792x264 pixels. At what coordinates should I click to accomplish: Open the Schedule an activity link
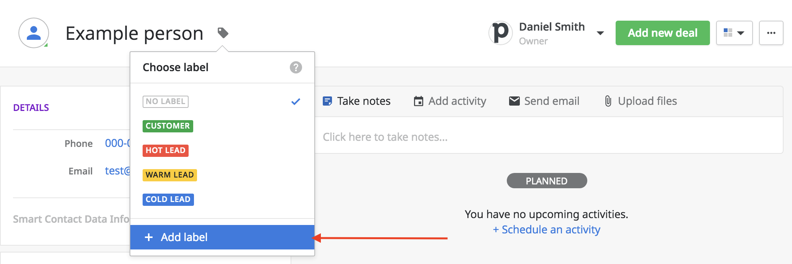point(547,230)
